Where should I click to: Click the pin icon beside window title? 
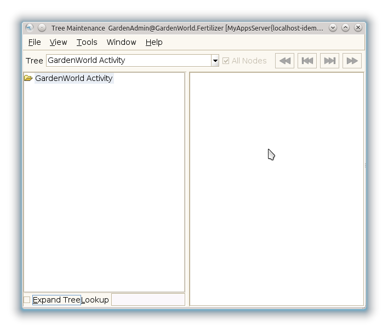42,27
